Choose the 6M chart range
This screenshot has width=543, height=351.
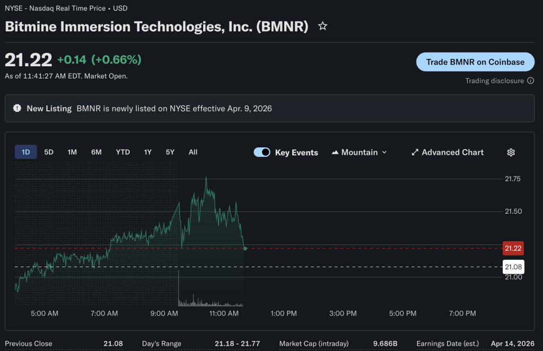(96, 152)
